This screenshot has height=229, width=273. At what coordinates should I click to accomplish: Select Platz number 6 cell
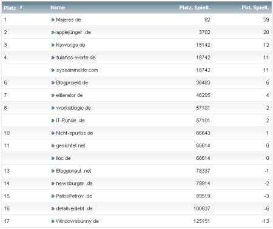pos(5,82)
